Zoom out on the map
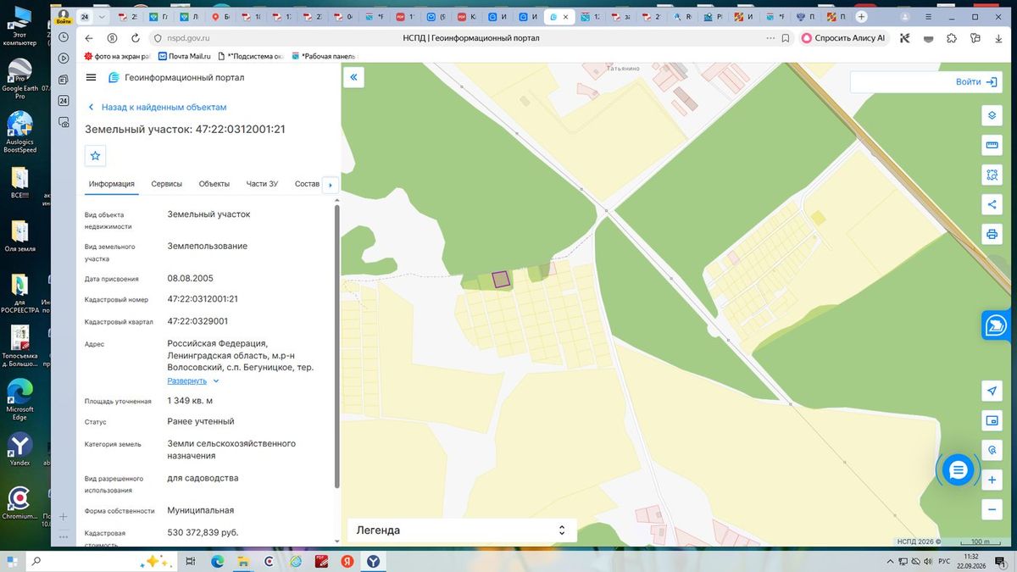 [x=992, y=509]
